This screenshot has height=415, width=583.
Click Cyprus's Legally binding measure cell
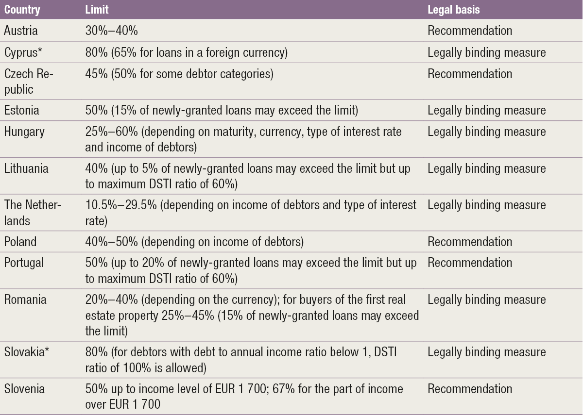[486, 52]
